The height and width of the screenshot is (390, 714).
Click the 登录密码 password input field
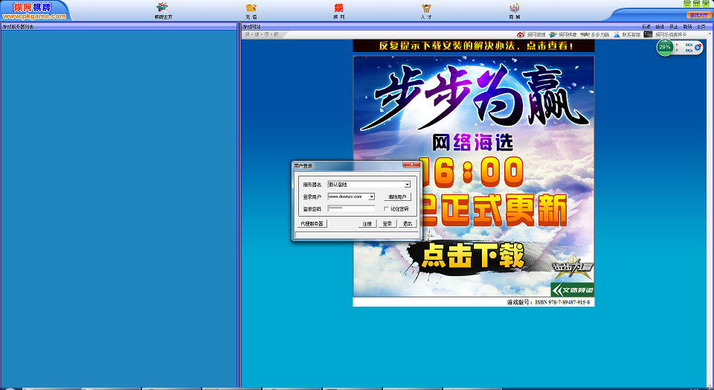(351, 209)
